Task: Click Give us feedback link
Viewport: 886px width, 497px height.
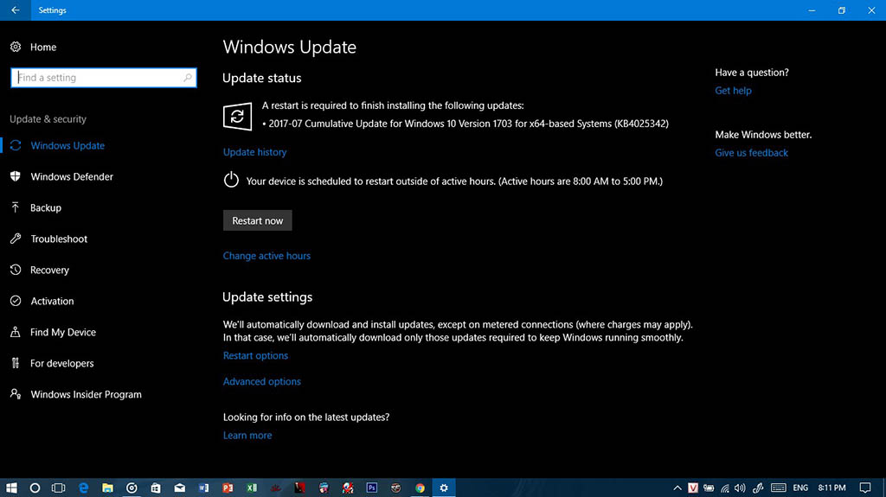Action: 751,152
